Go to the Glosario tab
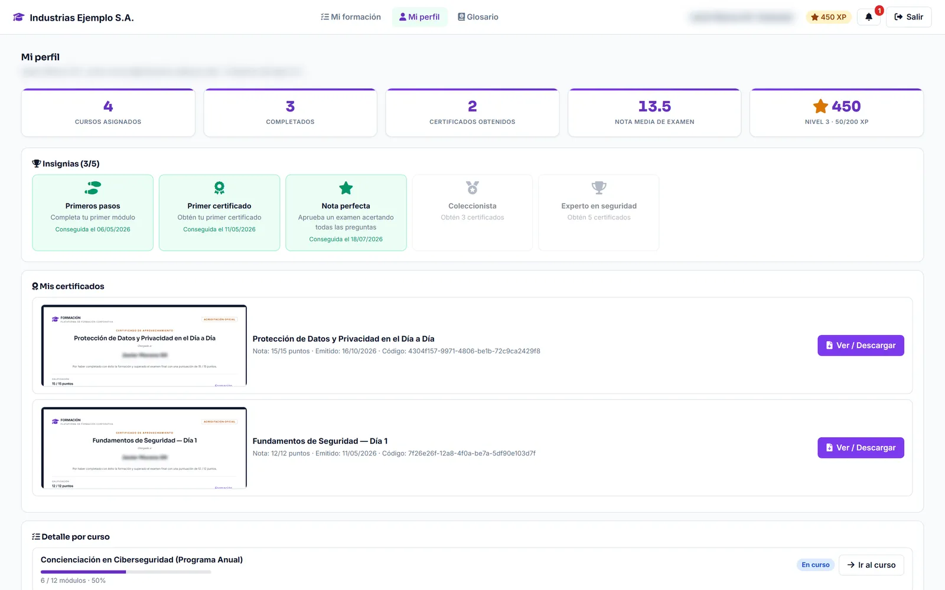The image size is (945, 590). click(478, 17)
